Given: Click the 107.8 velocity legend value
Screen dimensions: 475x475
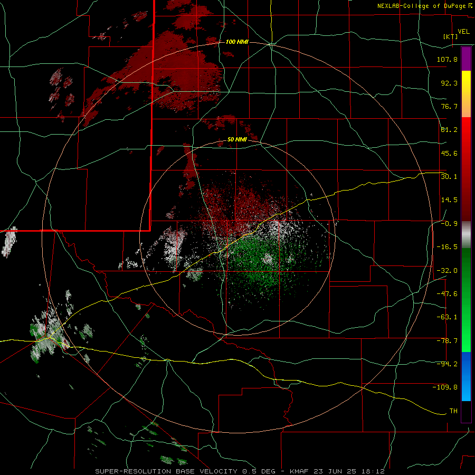Looking at the screenshot, I should point(447,59).
